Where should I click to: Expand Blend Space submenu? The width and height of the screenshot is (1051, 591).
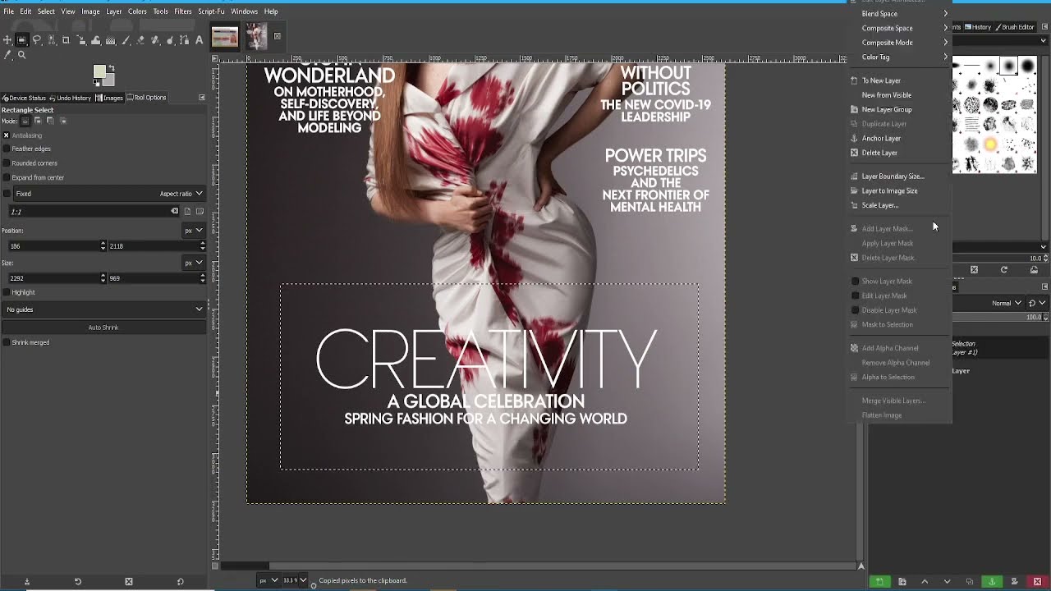pos(901,14)
